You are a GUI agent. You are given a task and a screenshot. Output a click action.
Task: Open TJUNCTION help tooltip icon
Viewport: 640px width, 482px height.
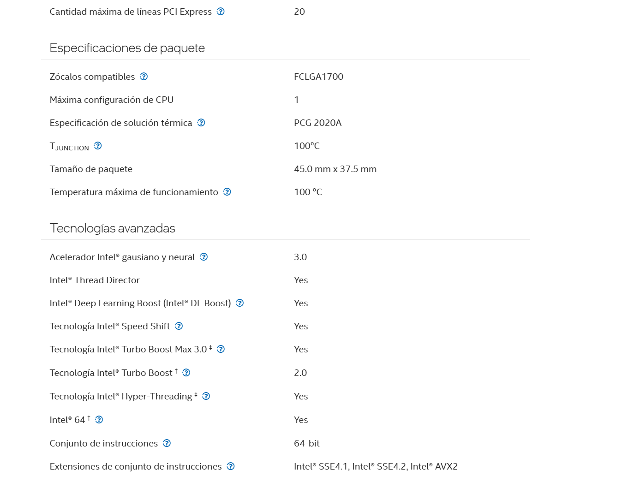(x=98, y=146)
